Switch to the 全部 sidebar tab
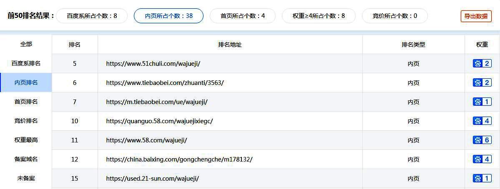Image resolution: width=500 pixels, height=189 pixels. 26,44
